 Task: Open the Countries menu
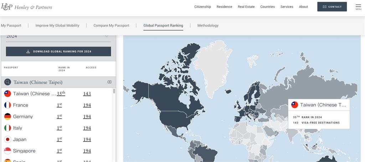click(267, 7)
